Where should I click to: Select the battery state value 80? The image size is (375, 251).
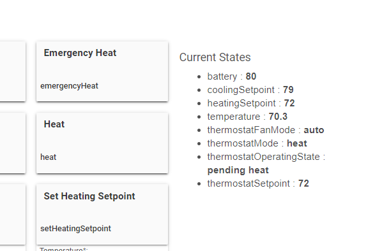[251, 76]
